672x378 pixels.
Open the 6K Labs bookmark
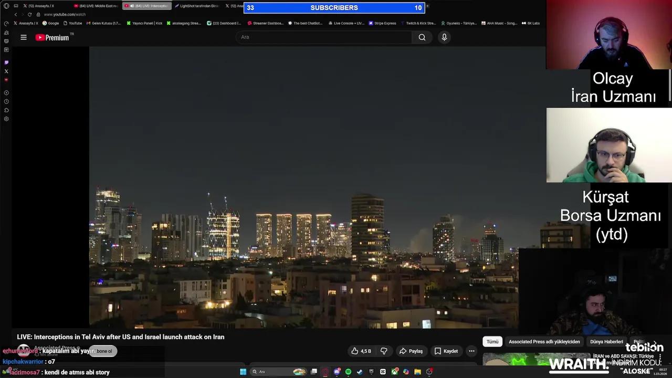[x=531, y=23]
